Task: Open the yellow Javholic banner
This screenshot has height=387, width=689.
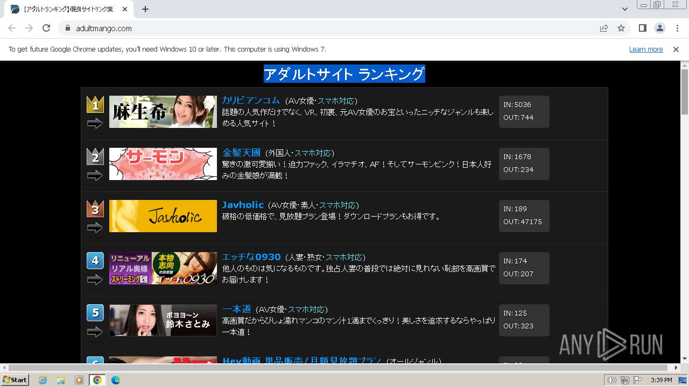Action: (x=163, y=216)
